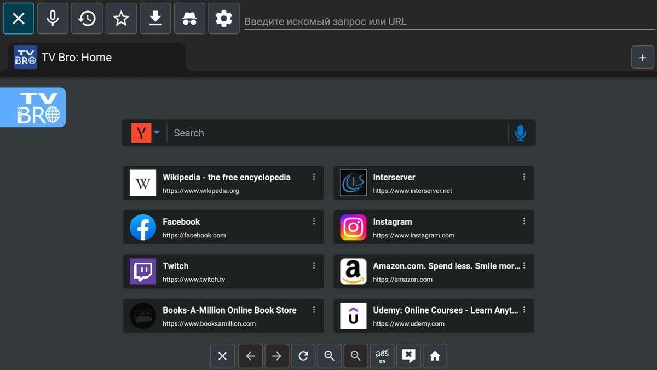Open the Facebook tile's three-dot menu
Image resolution: width=657 pixels, height=370 pixels.
pos(314,221)
